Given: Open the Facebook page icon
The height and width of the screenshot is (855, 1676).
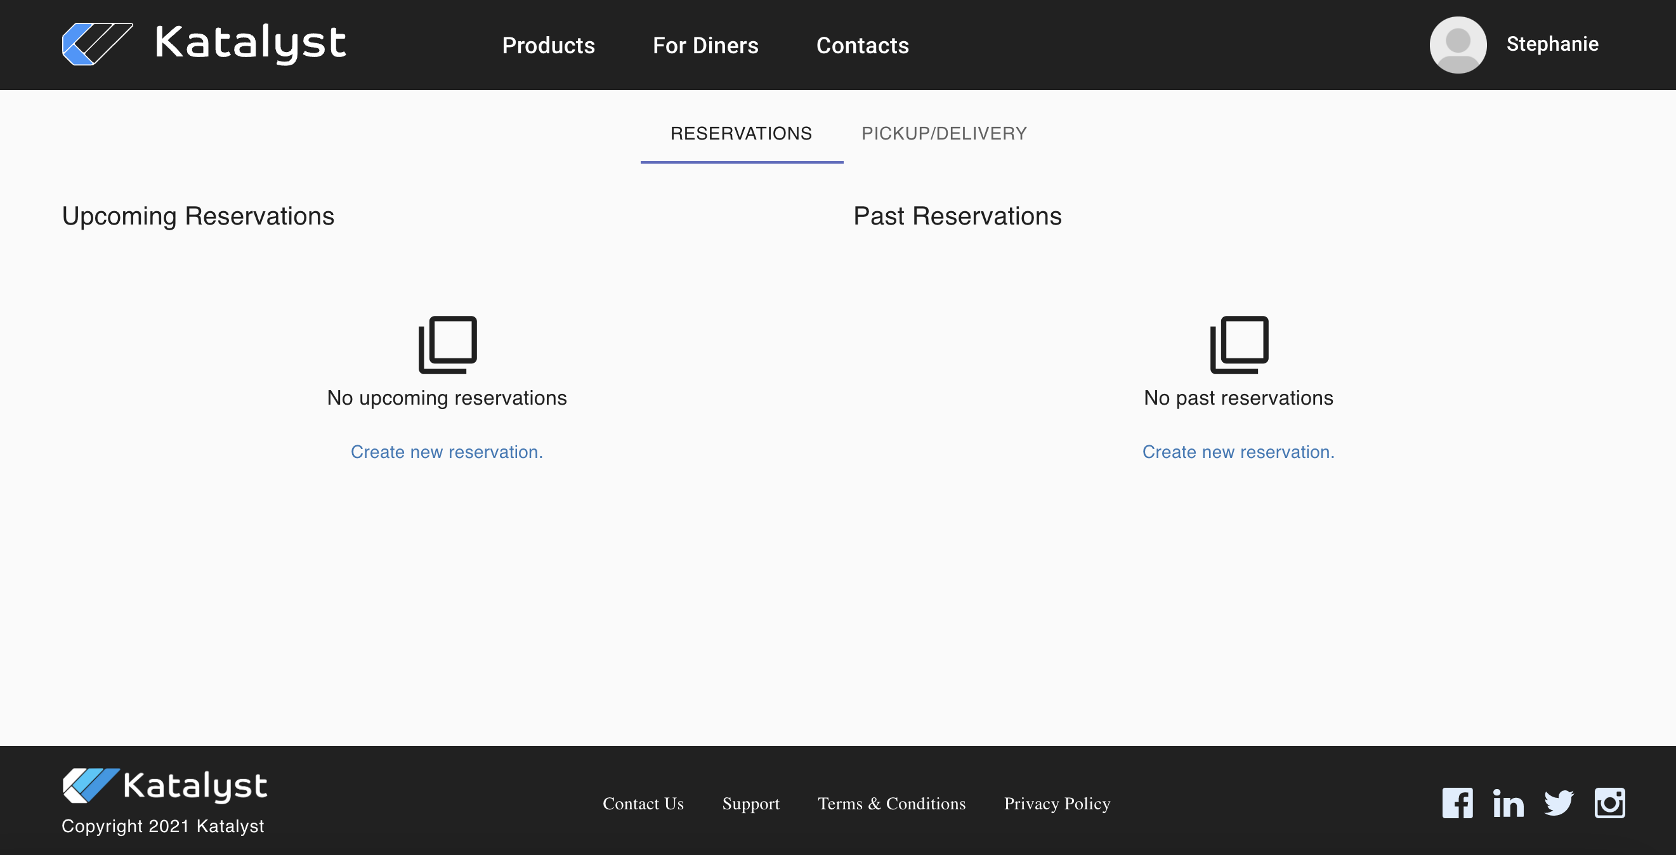Looking at the screenshot, I should tap(1457, 803).
